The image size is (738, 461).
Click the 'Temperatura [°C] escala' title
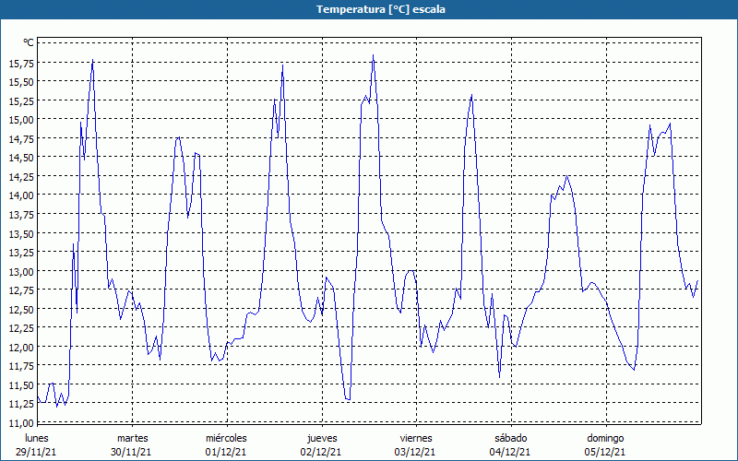[x=381, y=9]
